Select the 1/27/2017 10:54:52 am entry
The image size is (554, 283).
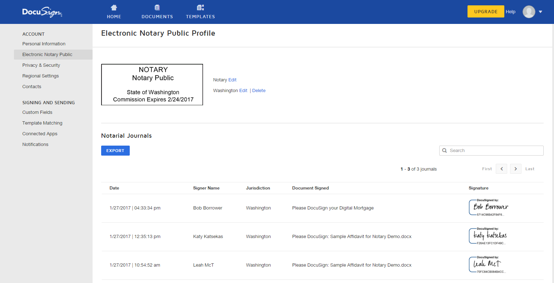135,265
